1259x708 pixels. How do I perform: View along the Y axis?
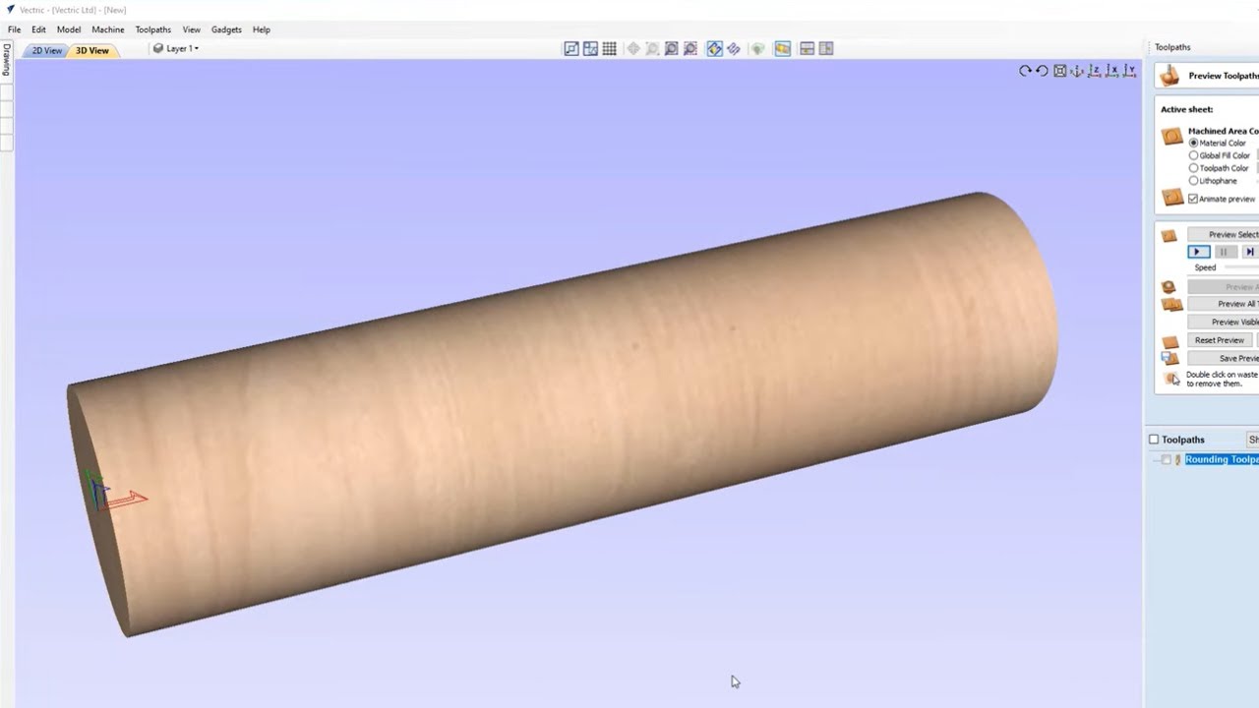point(1130,71)
